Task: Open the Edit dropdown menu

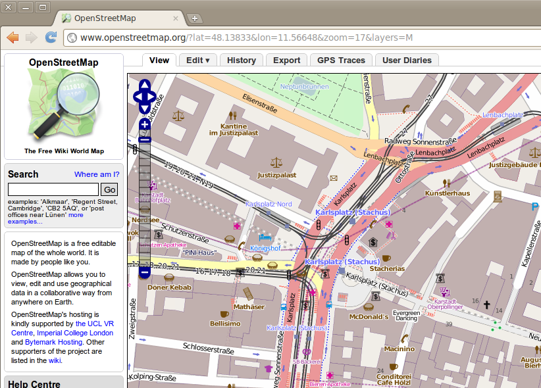Action: (x=198, y=61)
